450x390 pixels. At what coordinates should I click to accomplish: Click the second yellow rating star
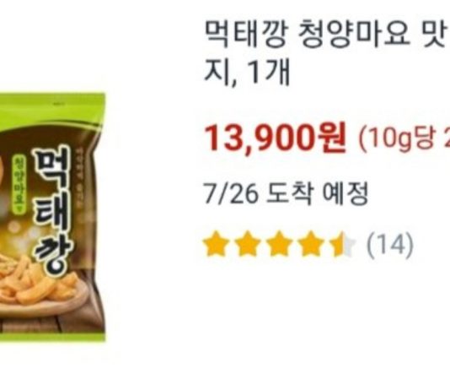pos(248,244)
